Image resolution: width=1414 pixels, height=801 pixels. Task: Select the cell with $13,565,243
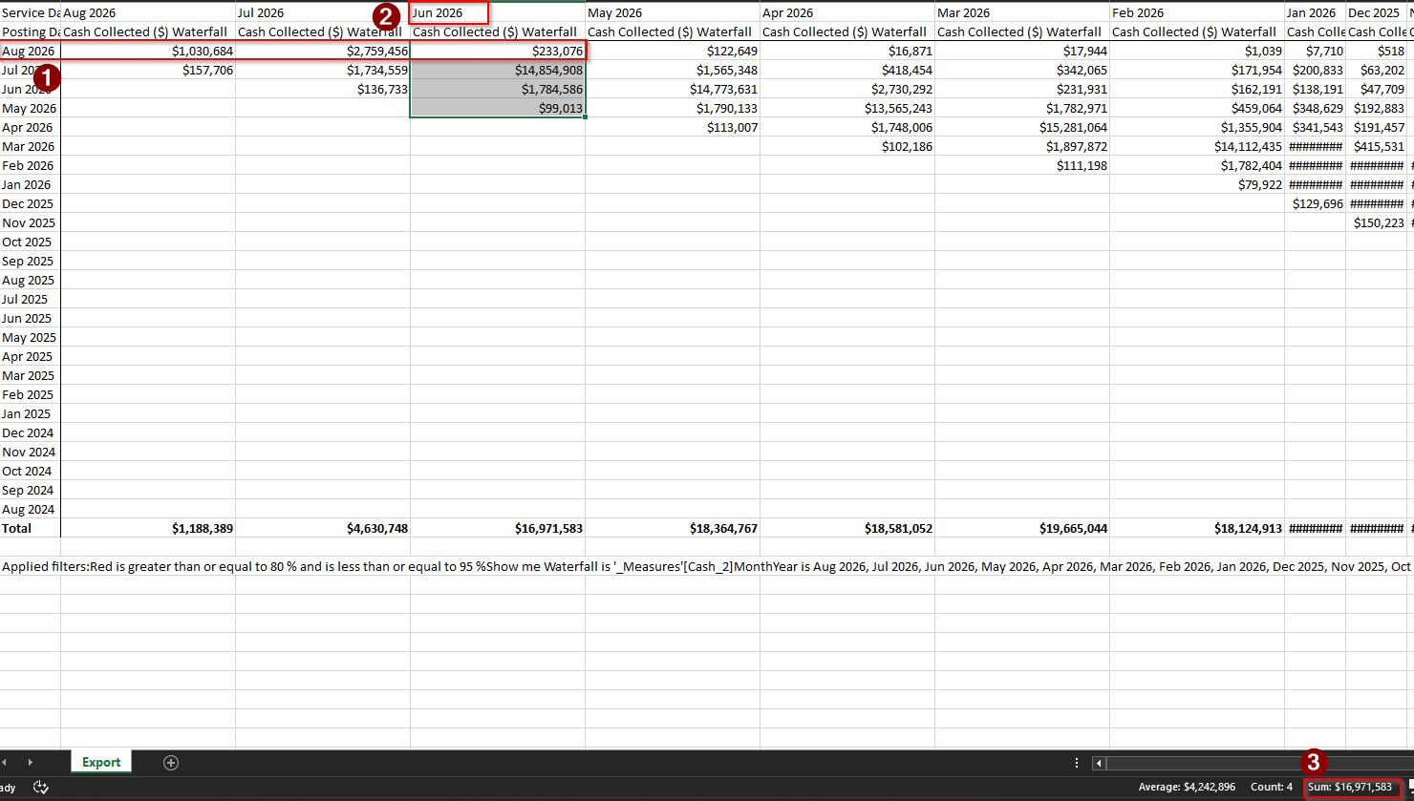coord(847,108)
